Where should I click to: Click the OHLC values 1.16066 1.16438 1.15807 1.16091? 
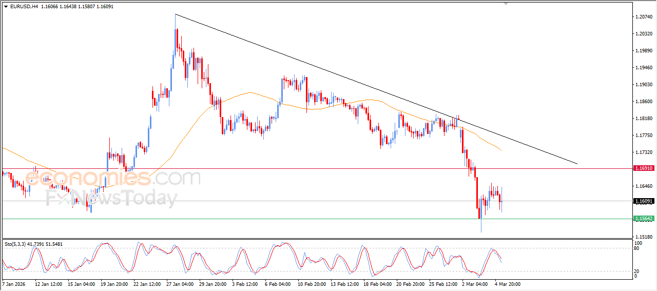point(76,7)
